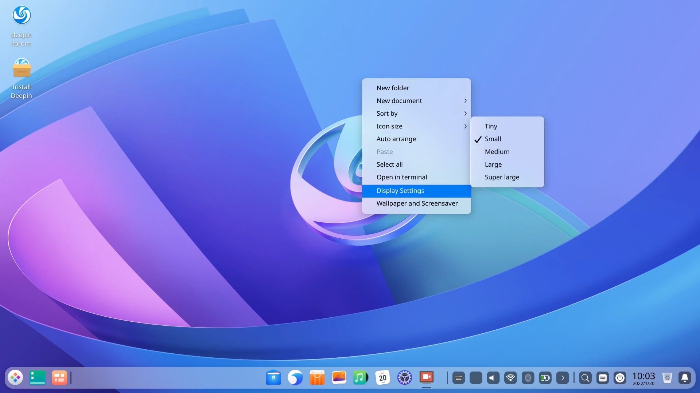Open the notification bell icon
This screenshot has width=700, height=393.
(685, 378)
